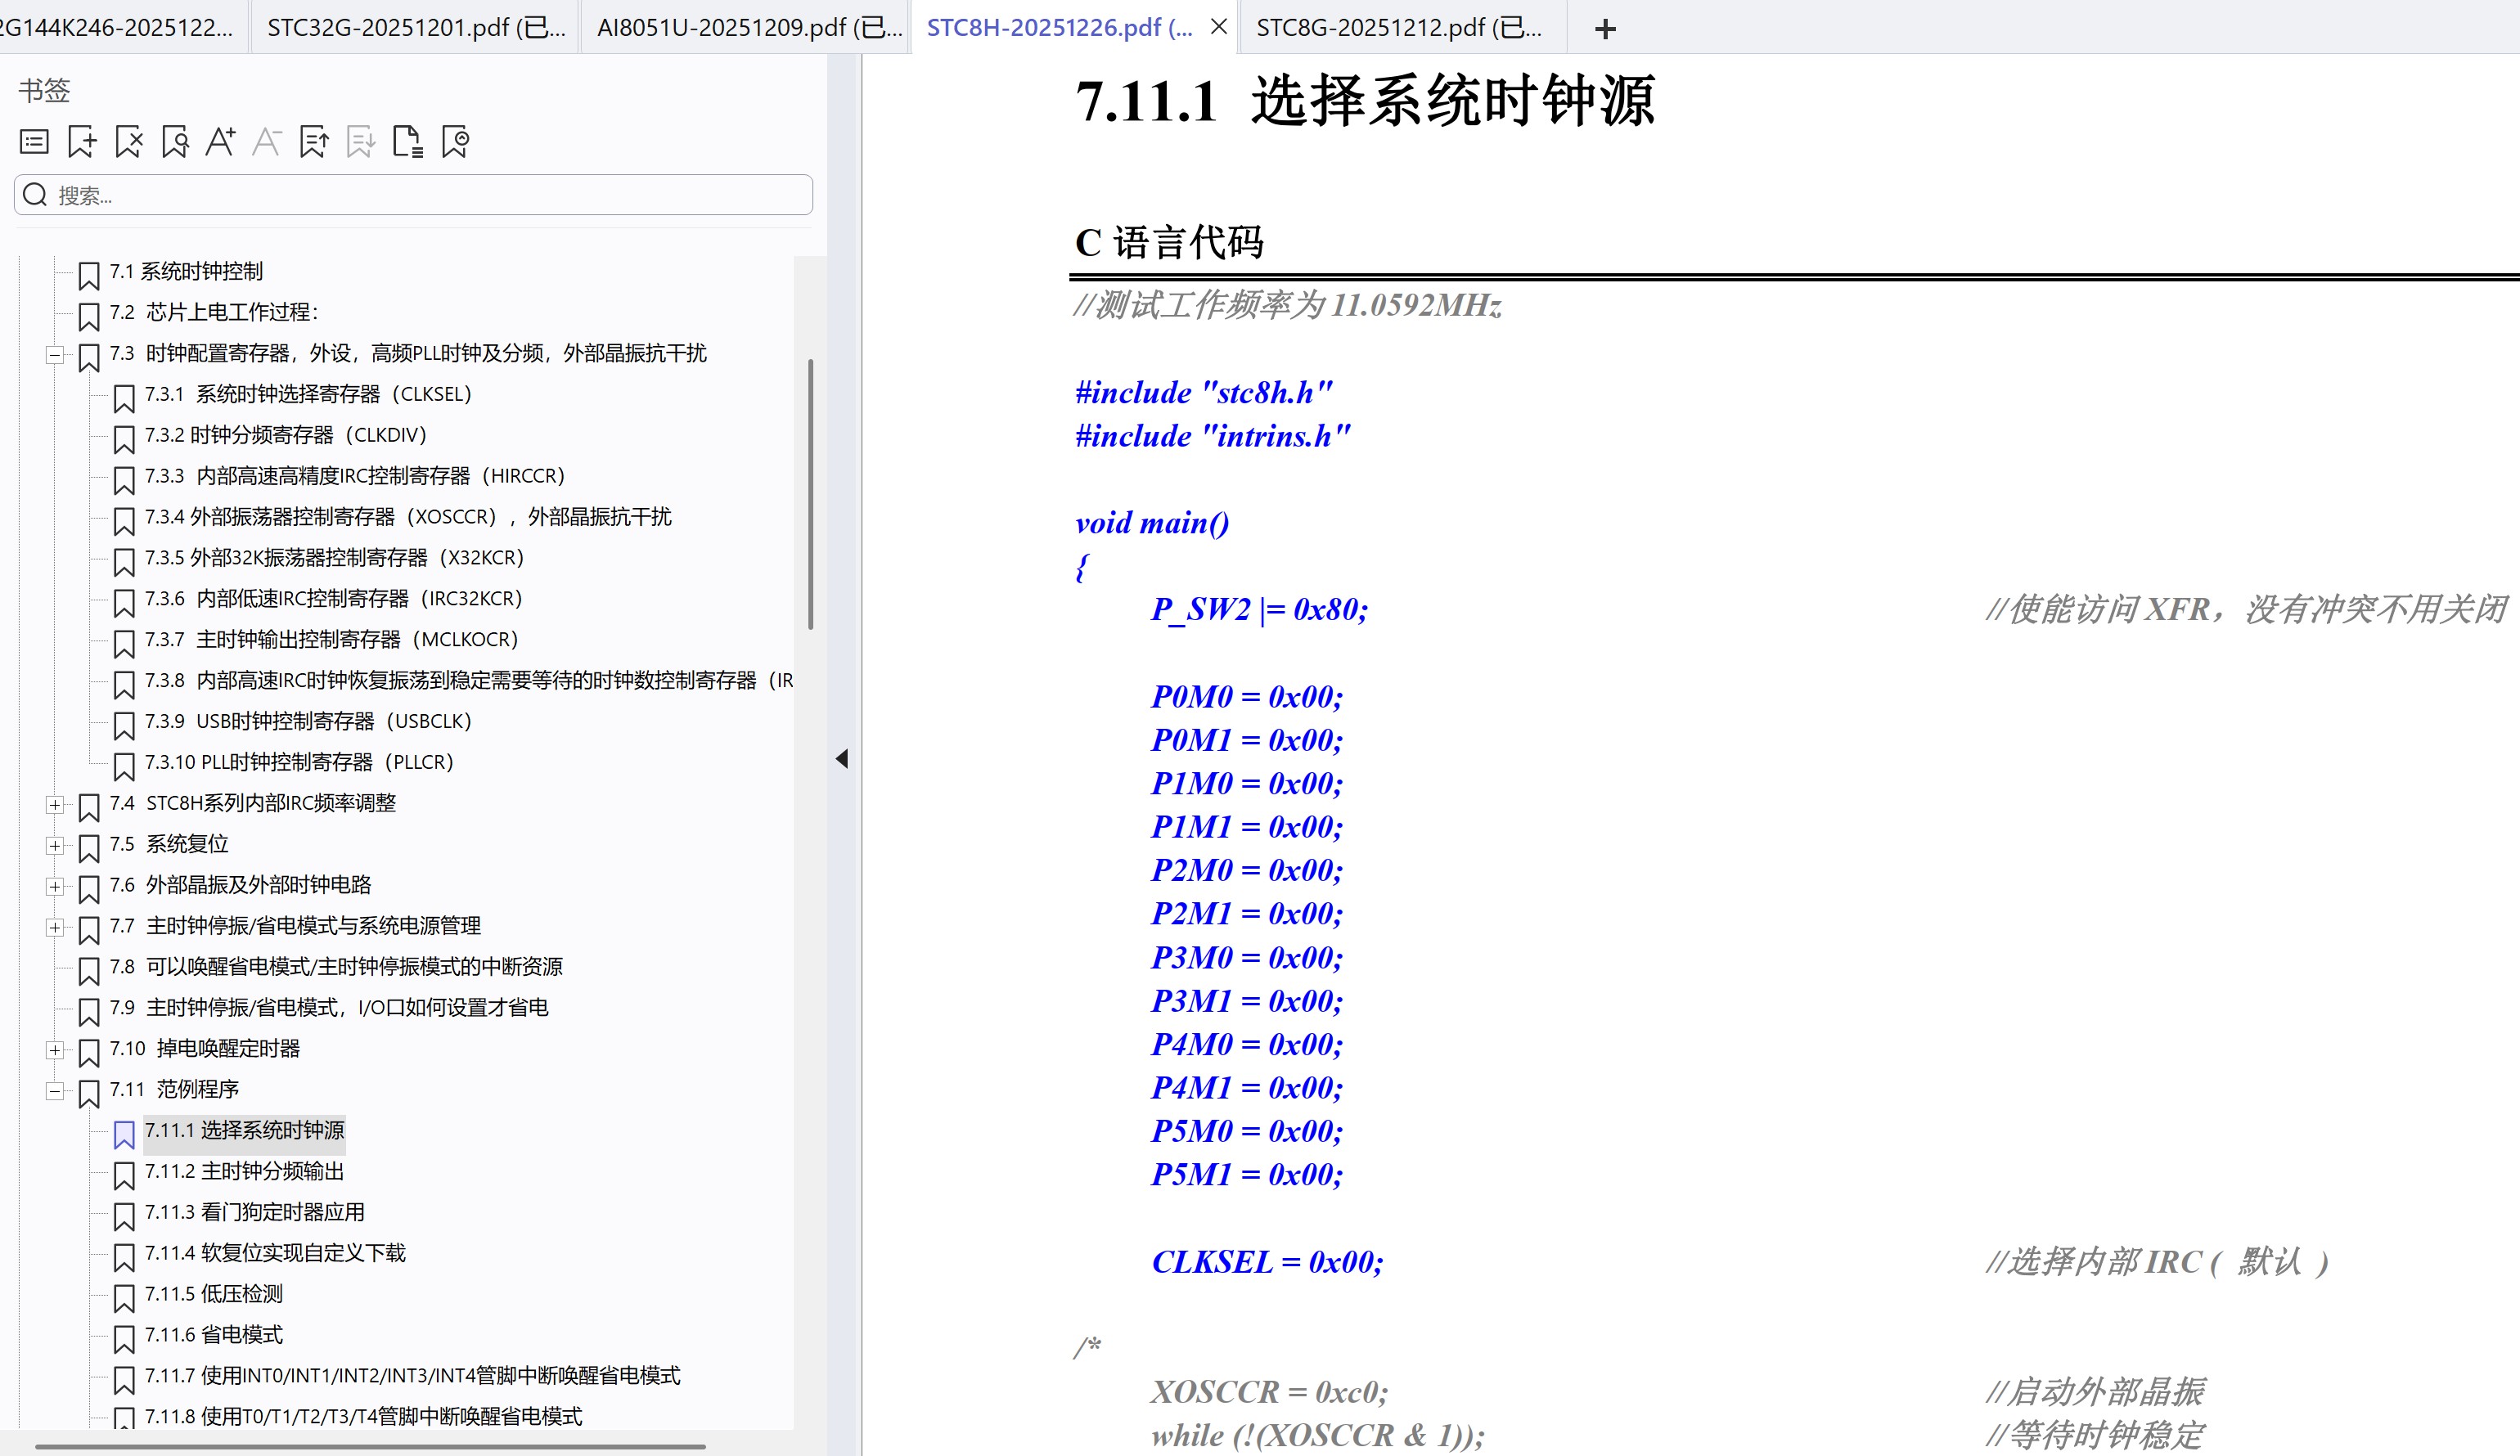Click the blue bookmark icon for 7.11.1

point(124,1134)
